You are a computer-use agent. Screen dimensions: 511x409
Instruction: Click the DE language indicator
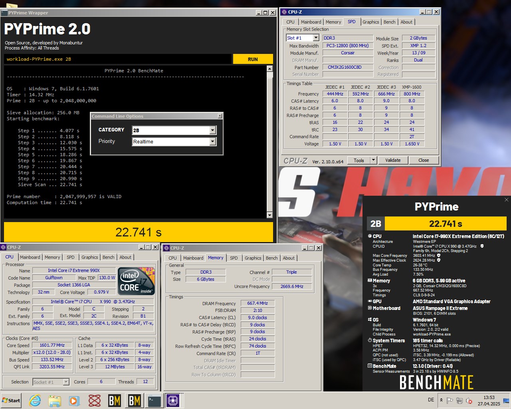(431, 400)
